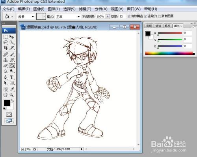
Task: Select the Hand tool
Action: pos(6,95)
